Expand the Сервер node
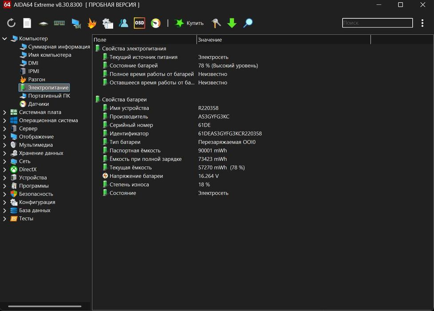The image size is (434, 311). (5, 128)
